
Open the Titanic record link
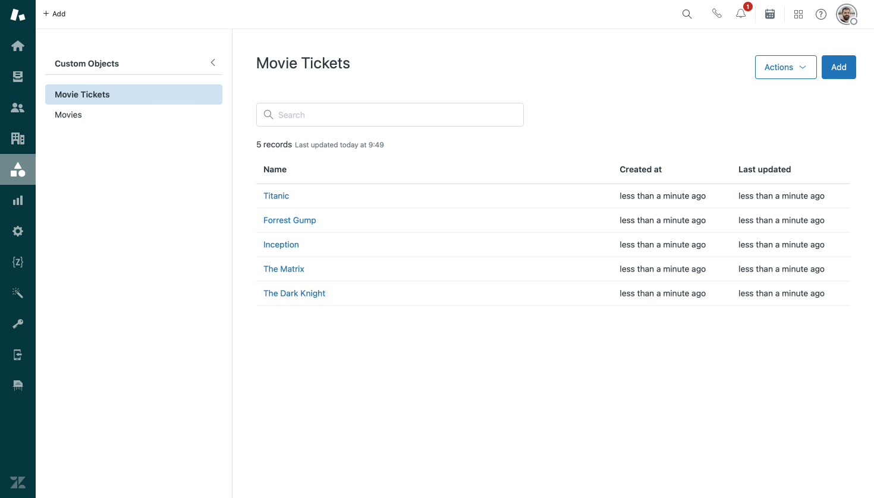(276, 196)
